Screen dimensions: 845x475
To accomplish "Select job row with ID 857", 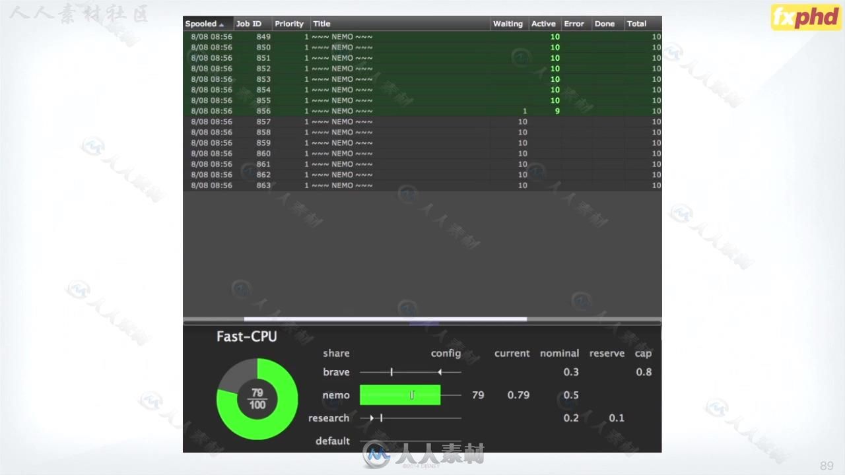I will 422,121.
